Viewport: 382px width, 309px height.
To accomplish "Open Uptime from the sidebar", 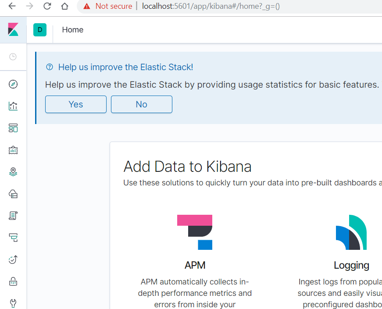I will [x=13, y=259].
